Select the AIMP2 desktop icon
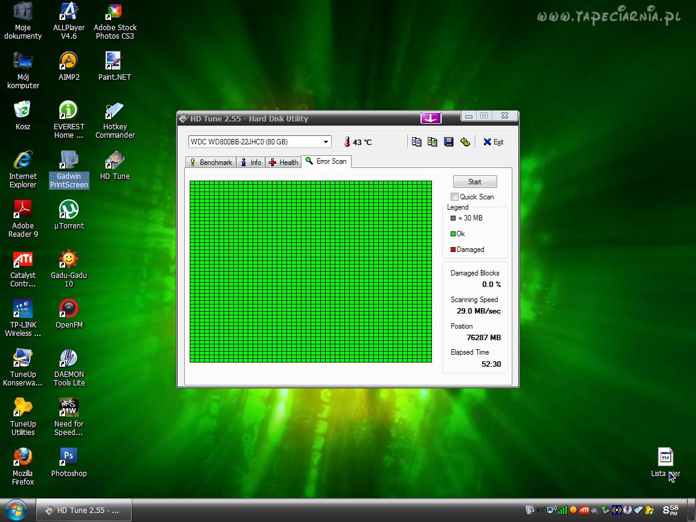Screen dimensions: 696x522 pyautogui.click(x=69, y=66)
